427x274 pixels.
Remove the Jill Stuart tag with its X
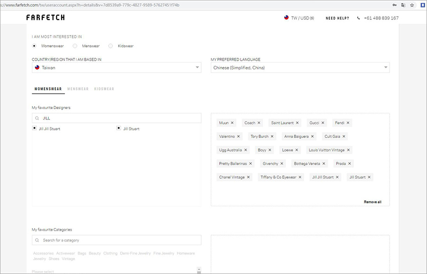[369, 177]
